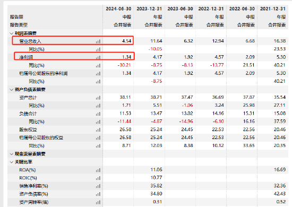Collapse the 利润表摘要 section
Image resolution: width=292 pixels, height=207 pixels.
[11, 33]
